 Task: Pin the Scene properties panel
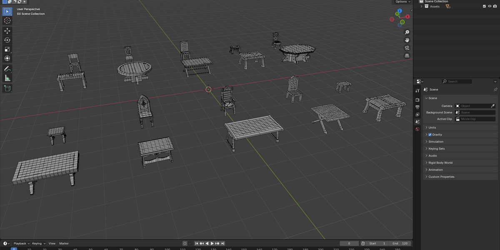495,90
